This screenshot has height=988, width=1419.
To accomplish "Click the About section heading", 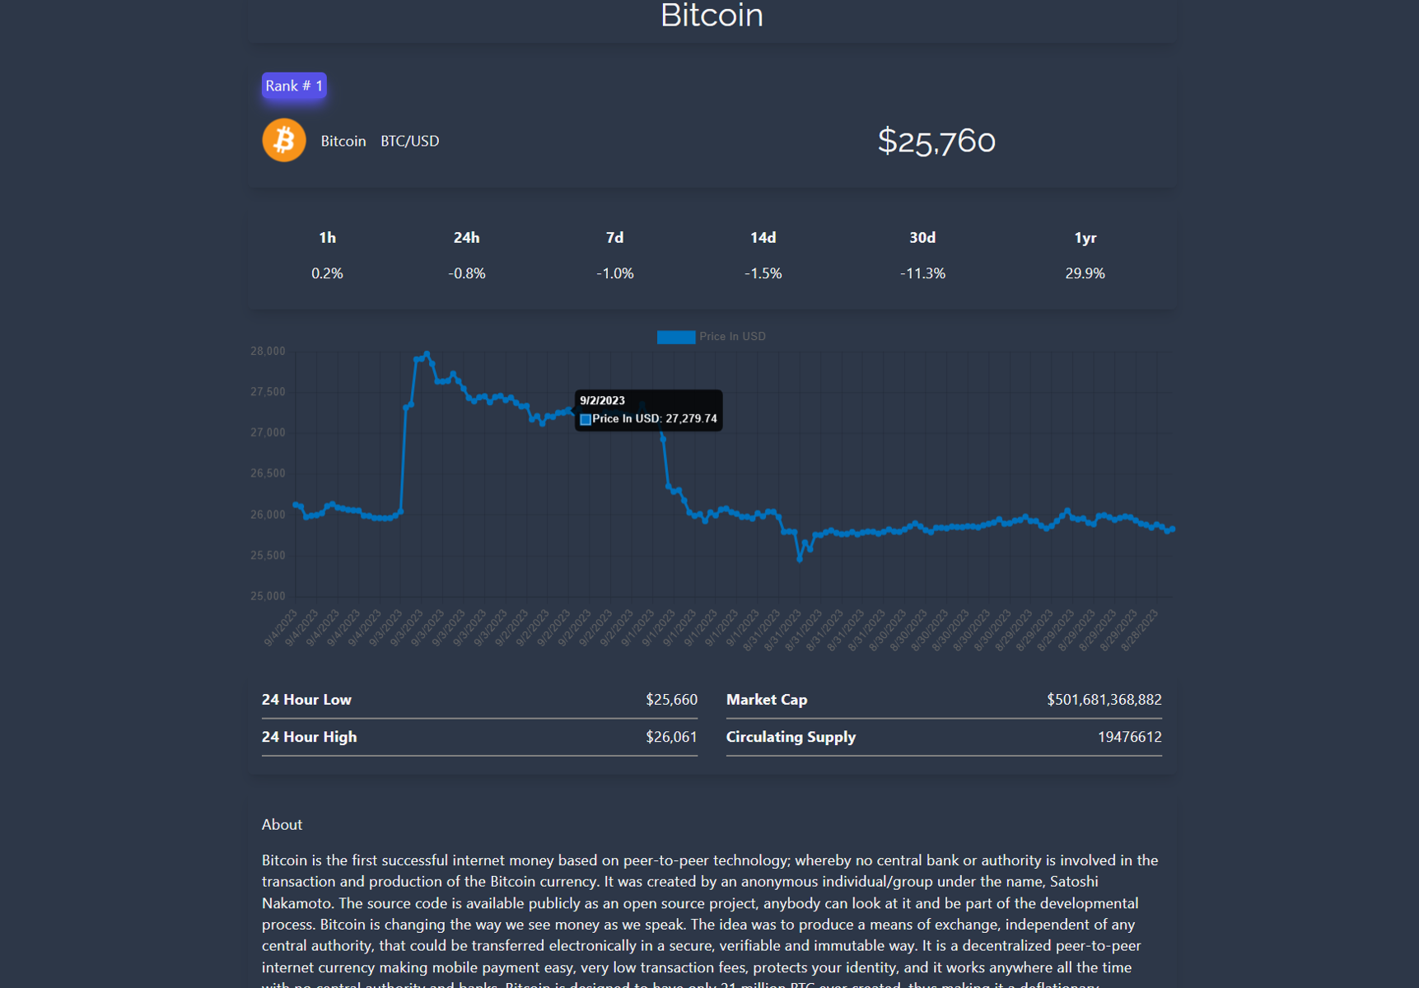I will 282,824.
